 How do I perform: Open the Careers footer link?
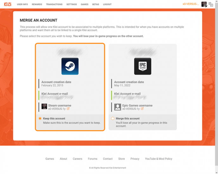[x=77, y=159]
